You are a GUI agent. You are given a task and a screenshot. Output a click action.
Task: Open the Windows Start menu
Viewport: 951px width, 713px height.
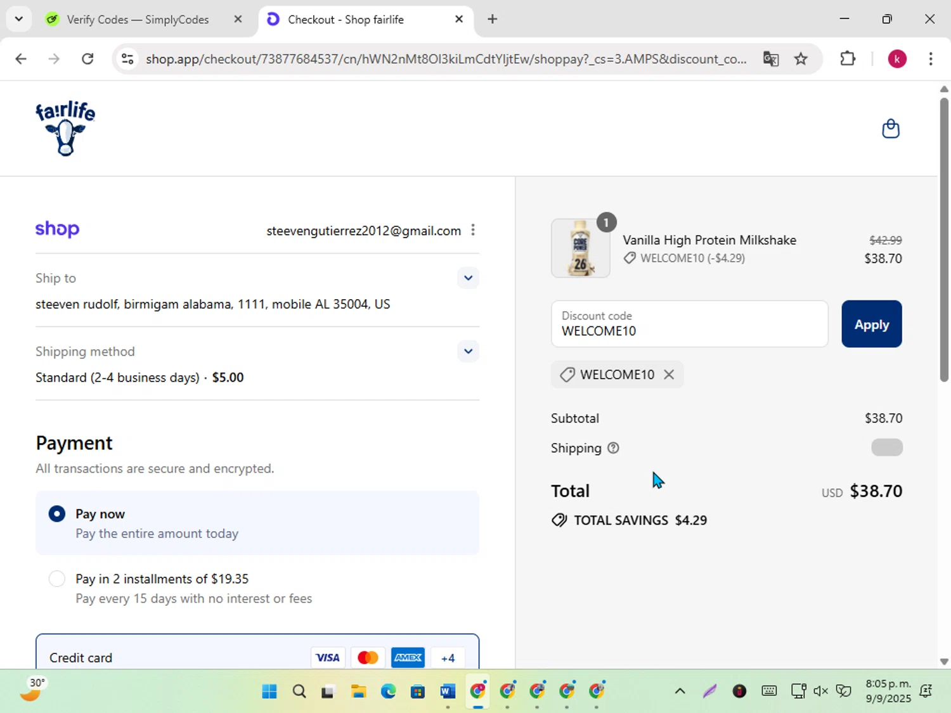(269, 691)
